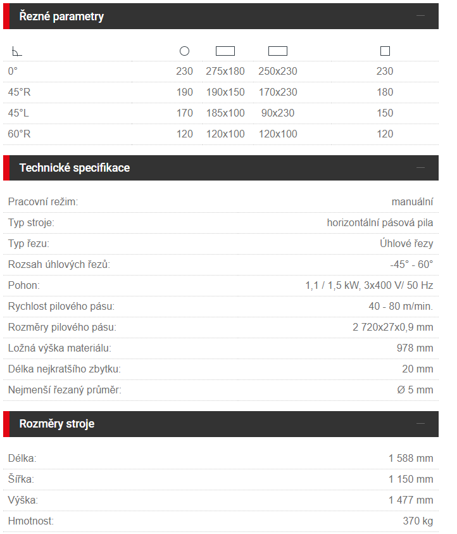This screenshot has height=534, width=457.
Task: Select the 45°R angle row label
Action: pyautogui.click(x=20, y=92)
